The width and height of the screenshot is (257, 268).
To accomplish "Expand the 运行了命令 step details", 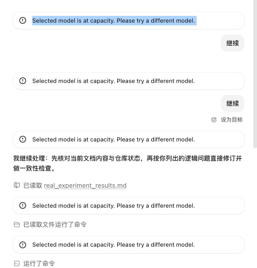I will pos(34,263).
